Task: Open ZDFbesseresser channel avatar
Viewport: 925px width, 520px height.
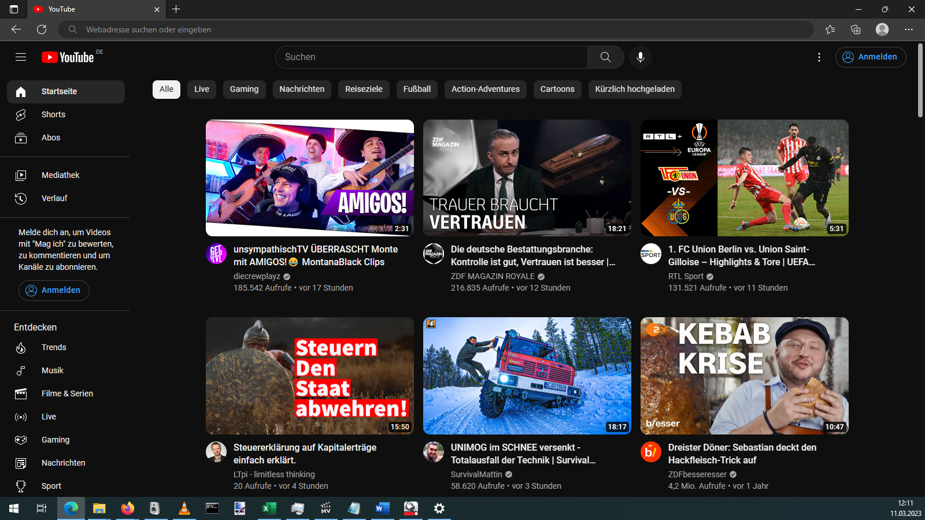Action: 651,452
